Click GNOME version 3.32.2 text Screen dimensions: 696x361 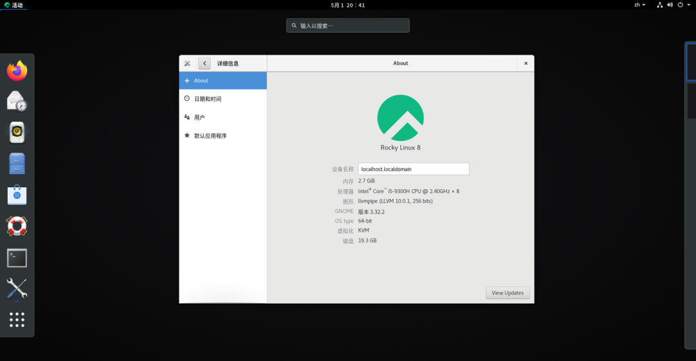[x=371, y=212]
